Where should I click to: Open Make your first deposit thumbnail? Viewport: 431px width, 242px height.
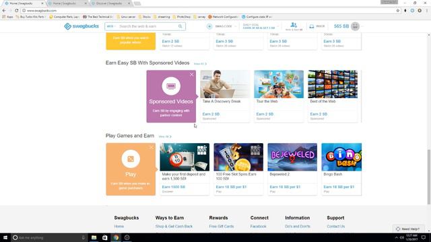tap(185, 157)
